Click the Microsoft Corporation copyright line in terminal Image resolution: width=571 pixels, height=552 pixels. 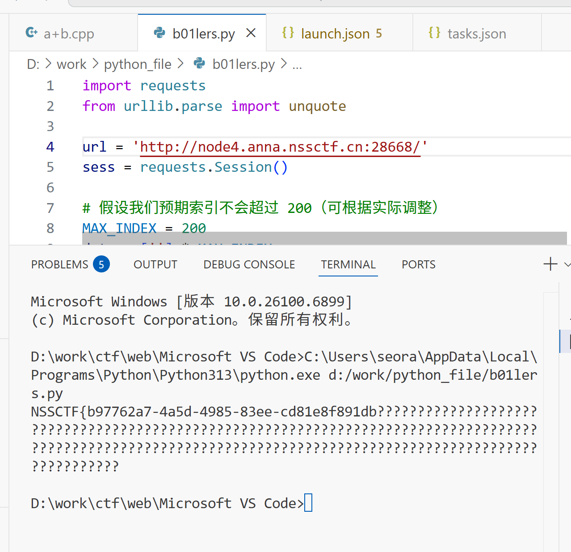193,320
